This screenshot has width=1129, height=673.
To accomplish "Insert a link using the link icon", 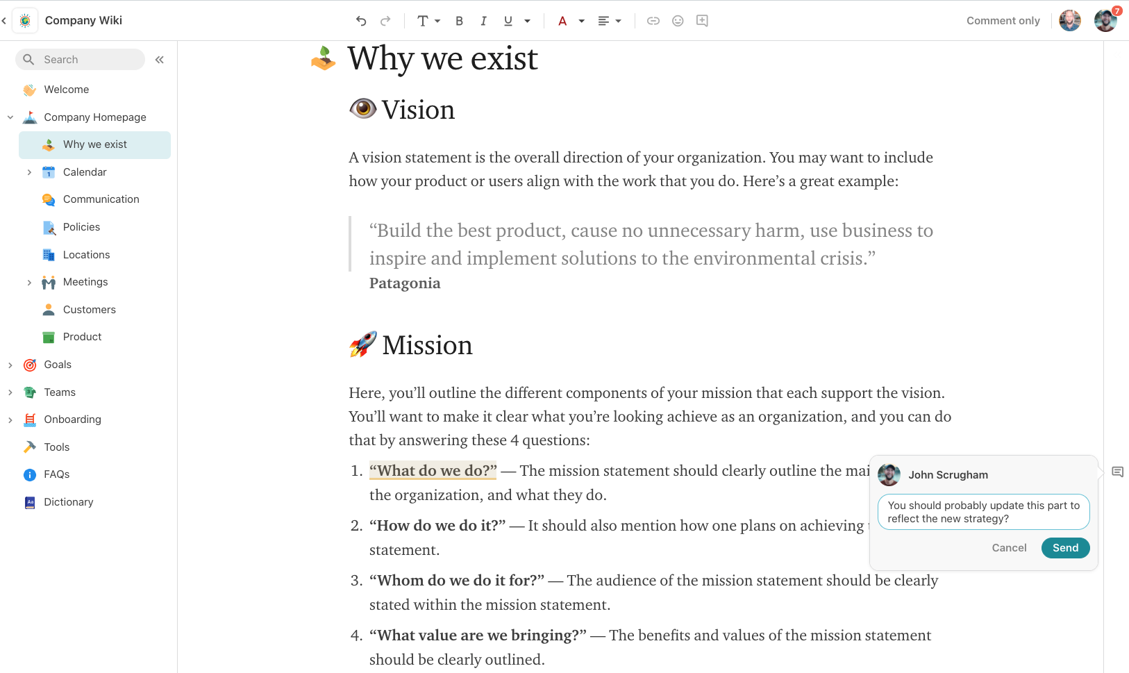I will coord(653,21).
